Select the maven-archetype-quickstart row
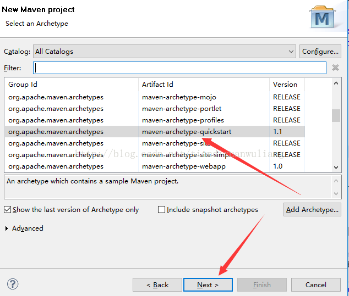The width and height of the screenshot is (349, 296). pos(155,132)
